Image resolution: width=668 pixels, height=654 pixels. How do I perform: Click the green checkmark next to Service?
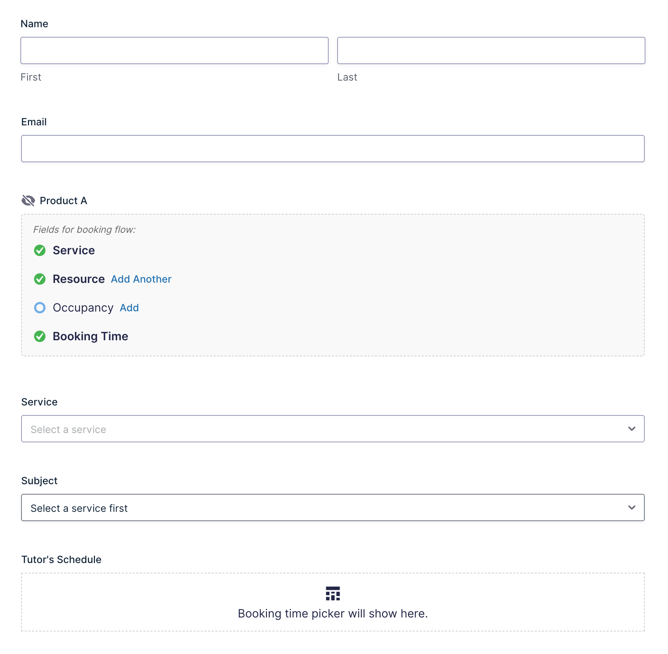[40, 250]
